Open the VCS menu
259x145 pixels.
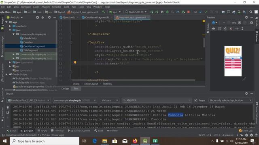(89, 7)
